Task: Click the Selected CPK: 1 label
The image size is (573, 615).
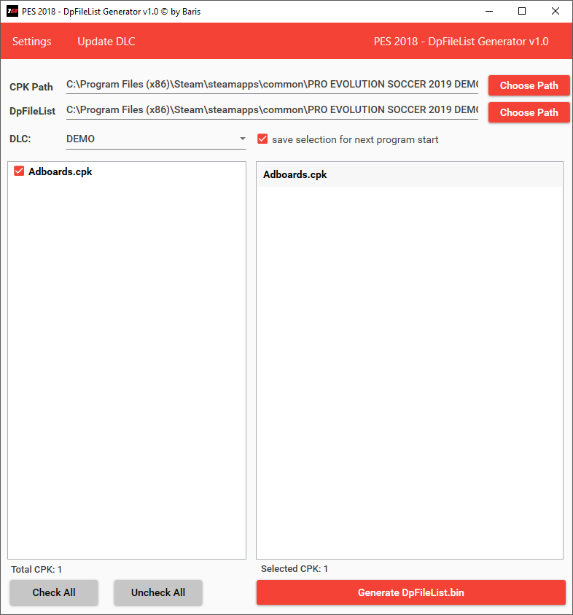Action: (295, 569)
